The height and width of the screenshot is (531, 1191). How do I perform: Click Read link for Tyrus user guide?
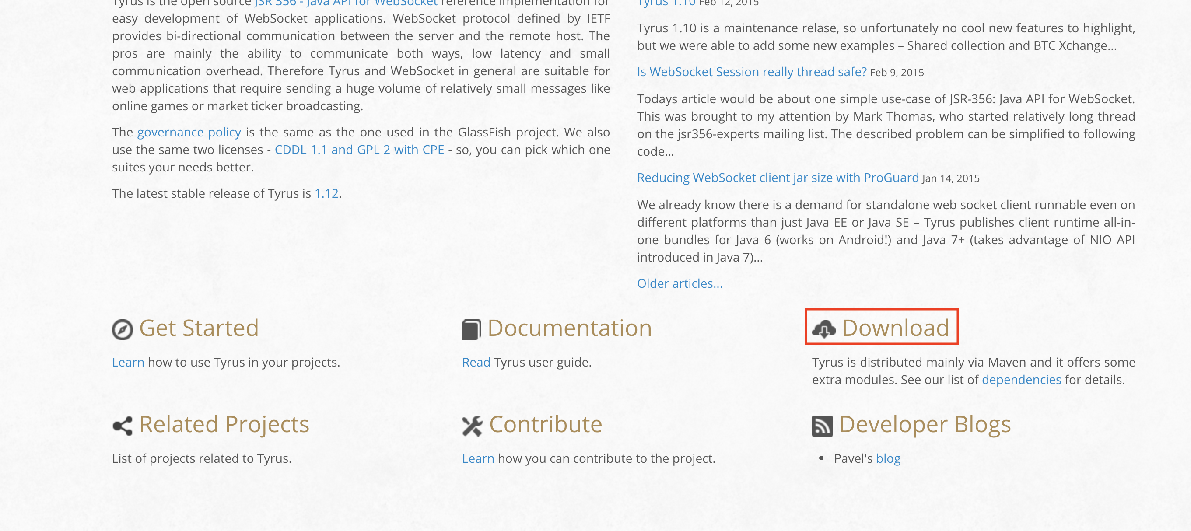pyautogui.click(x=476, y=362)
